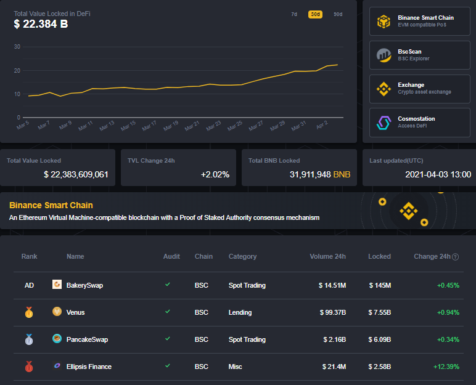
Task: Click the gold medal rank icon for Venus
Action: coord(29,312)
